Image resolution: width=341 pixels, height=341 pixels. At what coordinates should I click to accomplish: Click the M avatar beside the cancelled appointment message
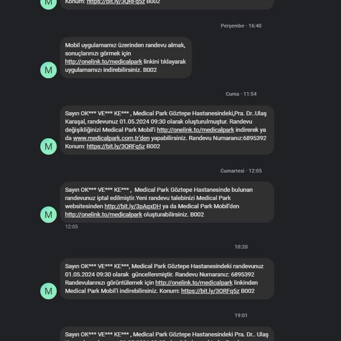pos(48,214)
